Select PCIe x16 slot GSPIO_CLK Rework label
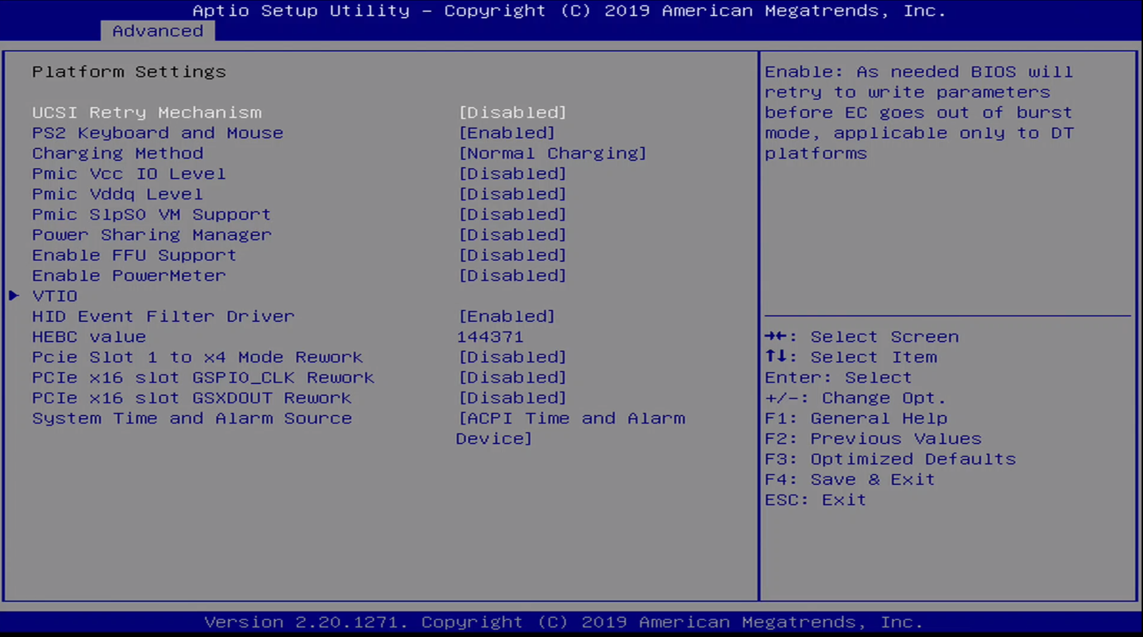 tap(203, 377)
